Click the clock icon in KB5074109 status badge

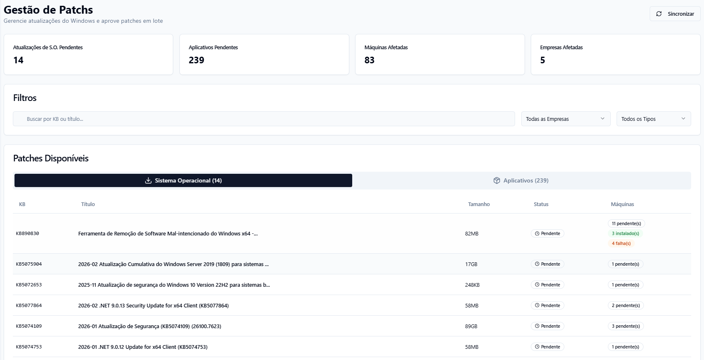[537, 326]
